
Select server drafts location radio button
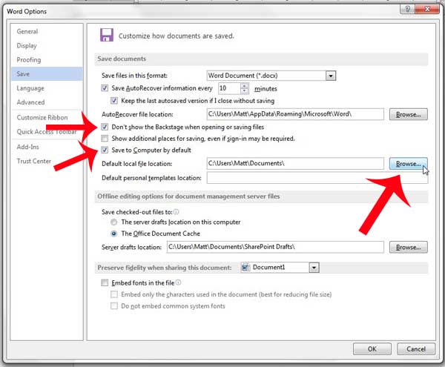tap(113, 222)
